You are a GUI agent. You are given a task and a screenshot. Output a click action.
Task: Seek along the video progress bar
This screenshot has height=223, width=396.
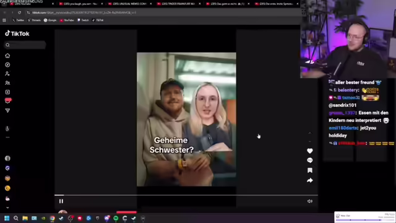point(186,195)
